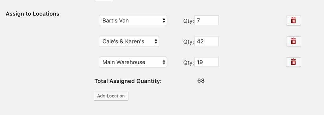Focus the Qty field showing 7
This screenshot has height=115, width=324.
tap(206, 21)
